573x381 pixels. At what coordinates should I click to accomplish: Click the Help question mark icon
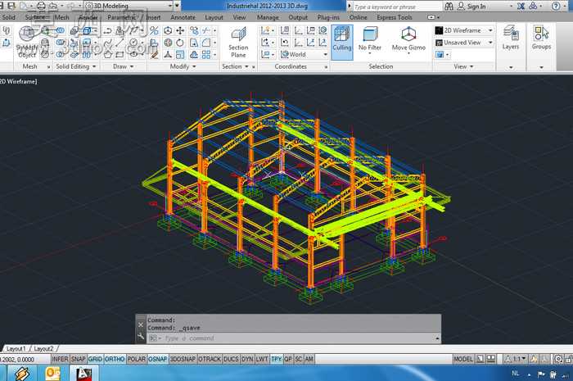[x=556, y=7]
